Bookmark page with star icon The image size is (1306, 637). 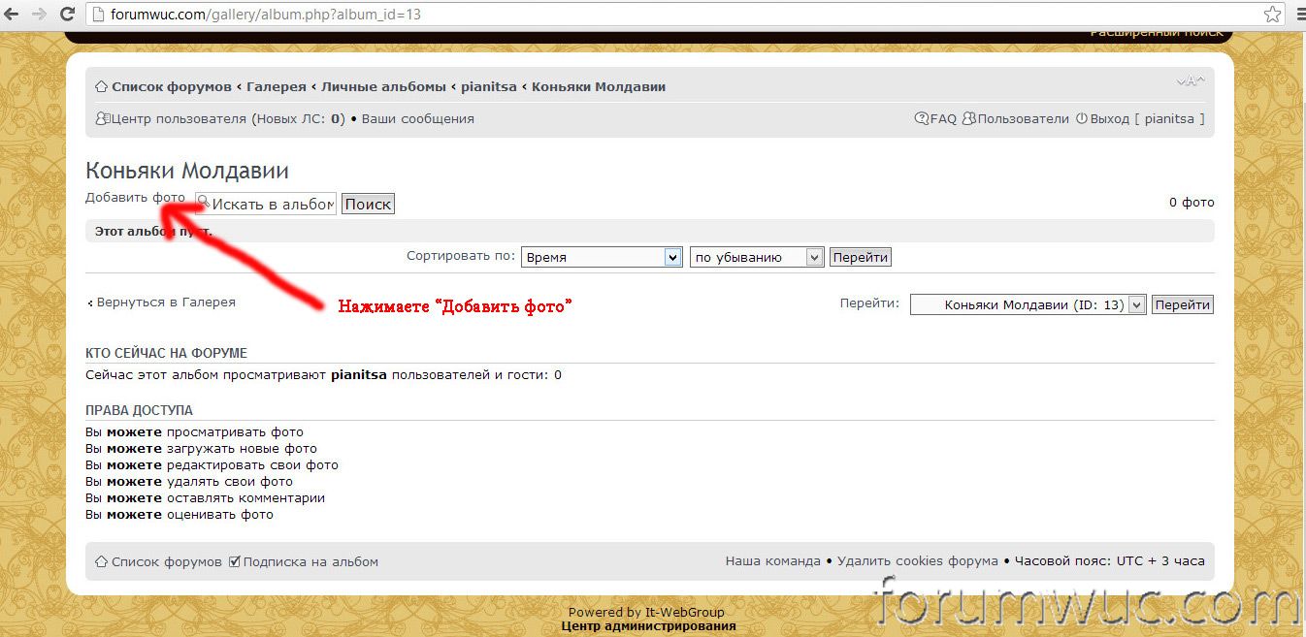(x=1272, y=15)
